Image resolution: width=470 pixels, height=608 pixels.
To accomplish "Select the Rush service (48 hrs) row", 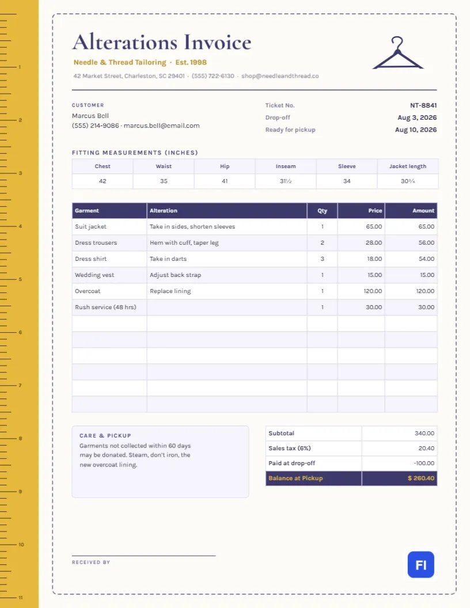I will click(x=255, y=307).
